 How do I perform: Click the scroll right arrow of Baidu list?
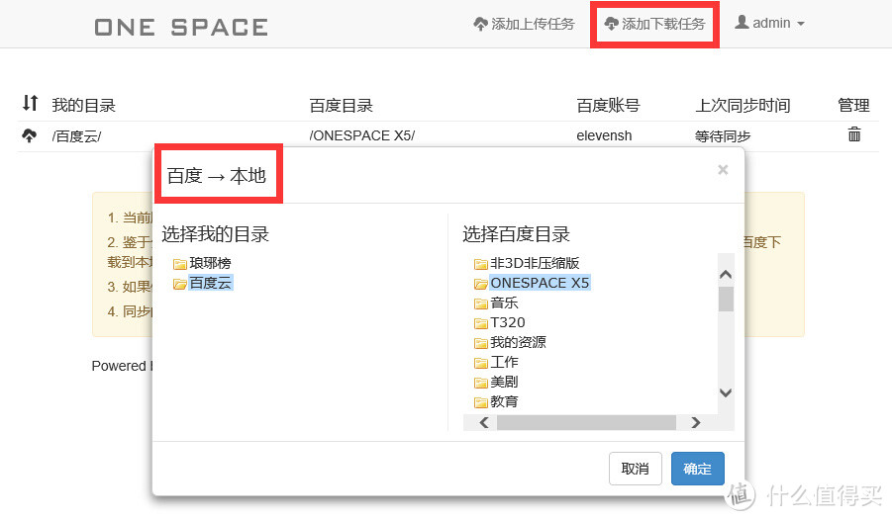(695, 423)
